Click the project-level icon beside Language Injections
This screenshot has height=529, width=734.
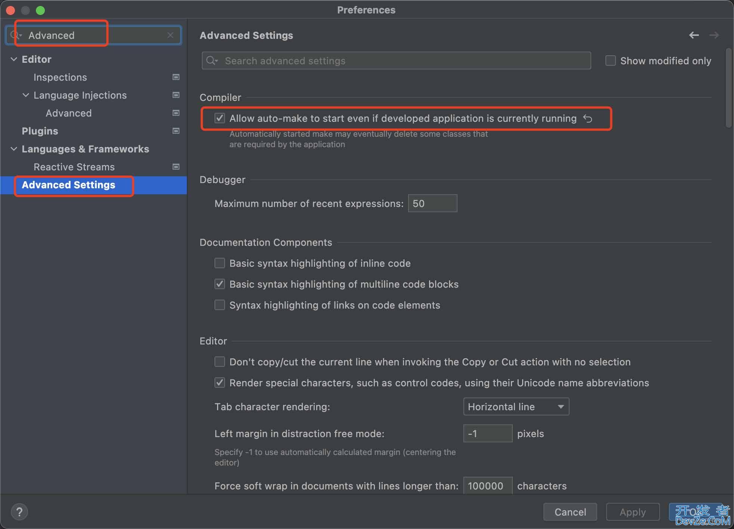pos(176,95)
